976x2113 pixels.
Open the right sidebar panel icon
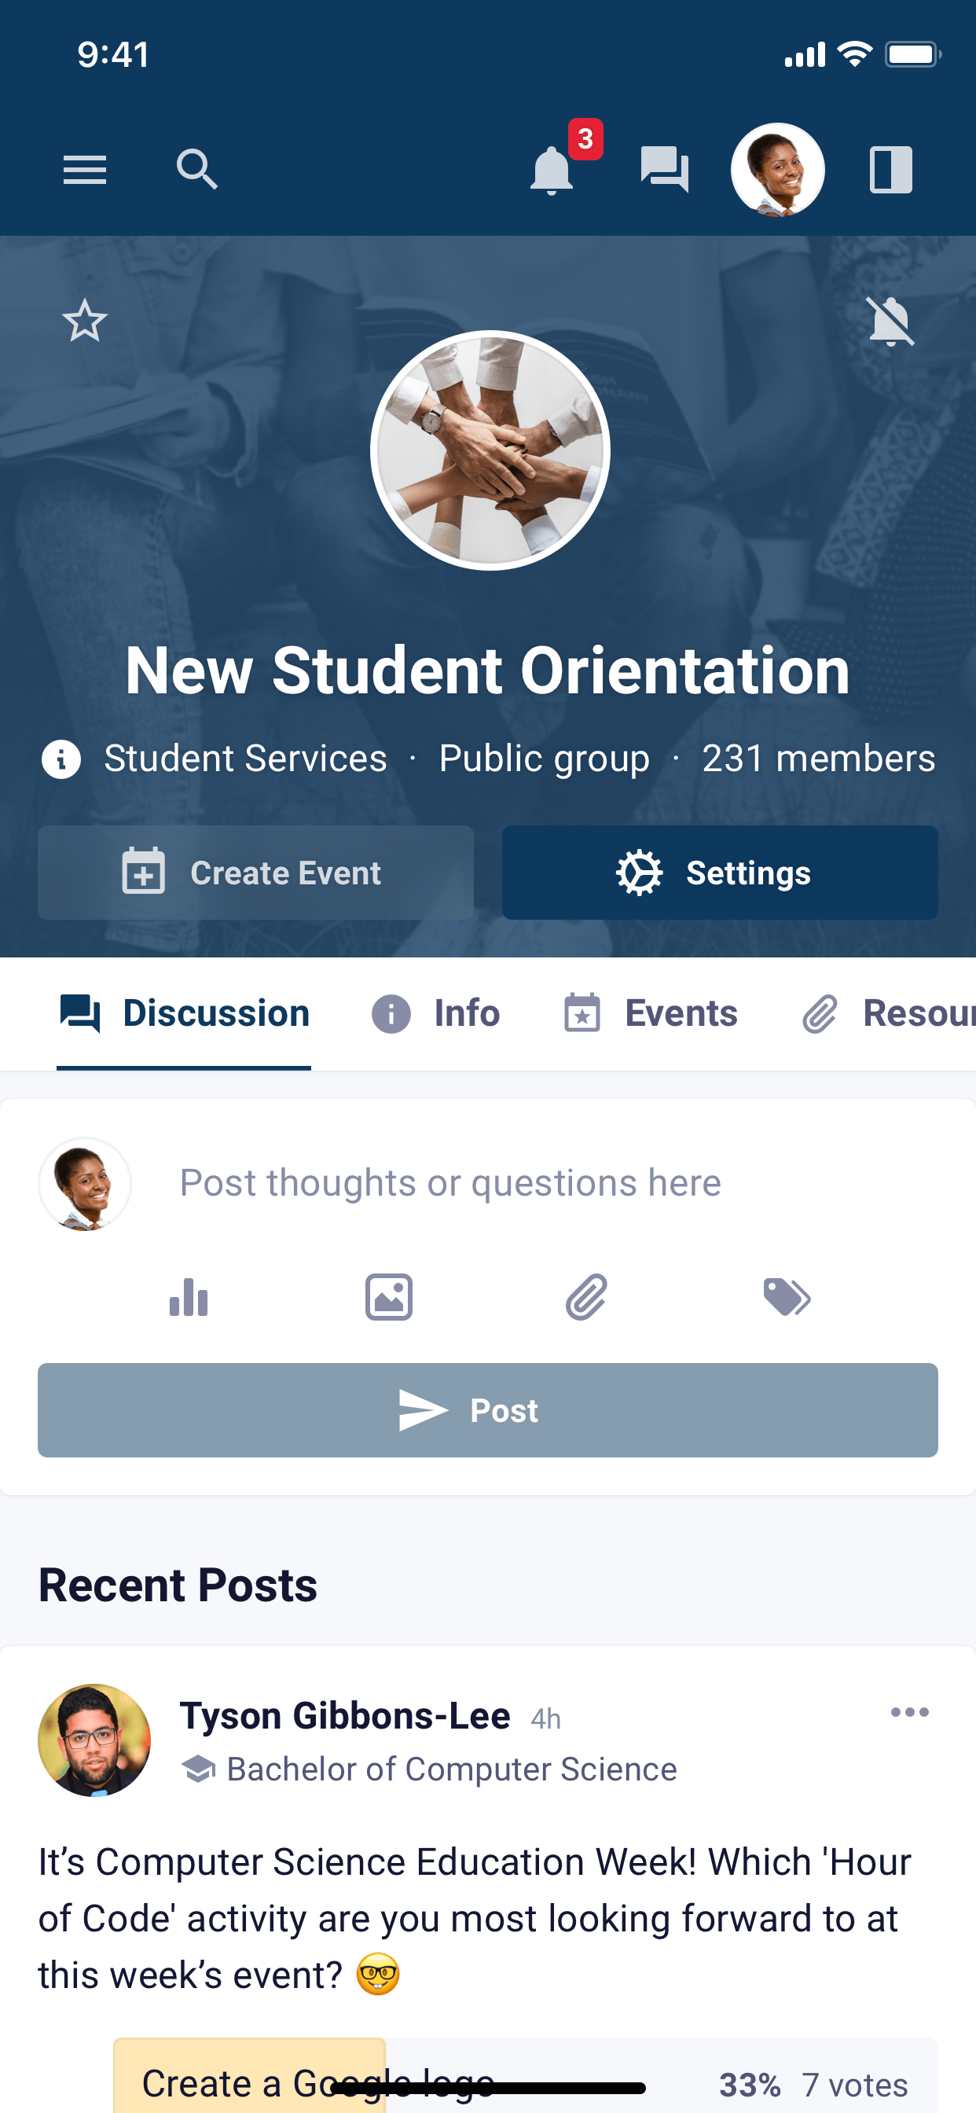click(x=890, y=170)
